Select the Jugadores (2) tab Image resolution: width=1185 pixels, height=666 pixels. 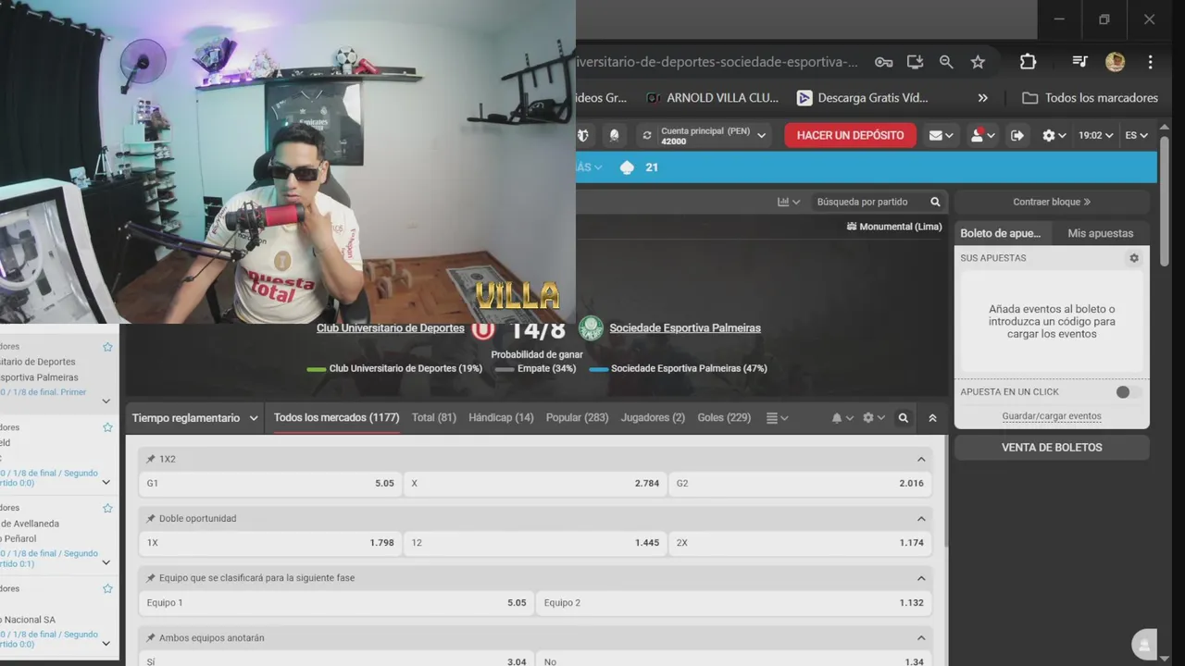click(x=653, y=418)
